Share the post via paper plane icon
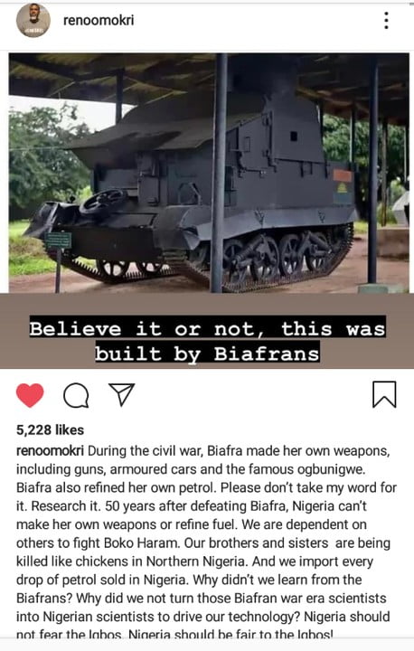 pos(122,394)
